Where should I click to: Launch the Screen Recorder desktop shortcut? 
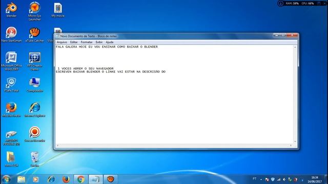pyautogui.click(x=35, y=134)
